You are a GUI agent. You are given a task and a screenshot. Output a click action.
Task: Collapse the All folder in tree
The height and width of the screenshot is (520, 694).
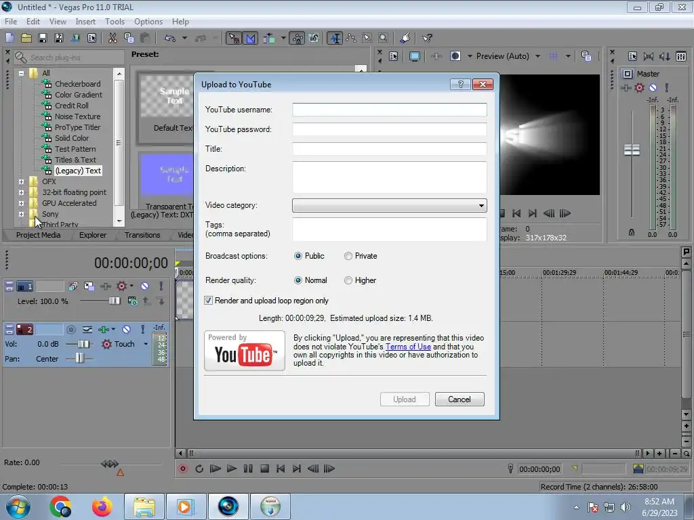pyautogui.click(x=21, y=73)
